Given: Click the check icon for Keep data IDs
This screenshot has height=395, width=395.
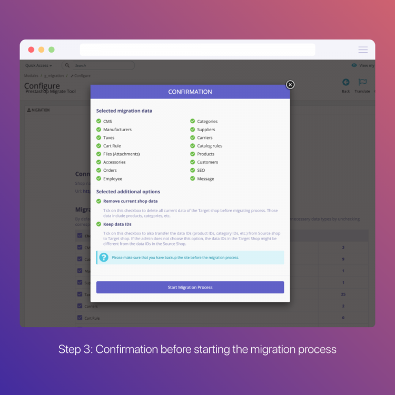Looking at the screenshot, I should tap(99, 224).
